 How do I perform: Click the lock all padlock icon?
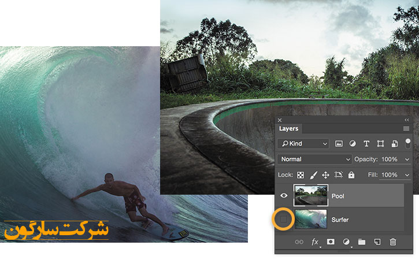[x=351, y=174]
